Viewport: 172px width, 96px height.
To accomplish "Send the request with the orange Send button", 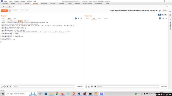I will pos(4,11).
